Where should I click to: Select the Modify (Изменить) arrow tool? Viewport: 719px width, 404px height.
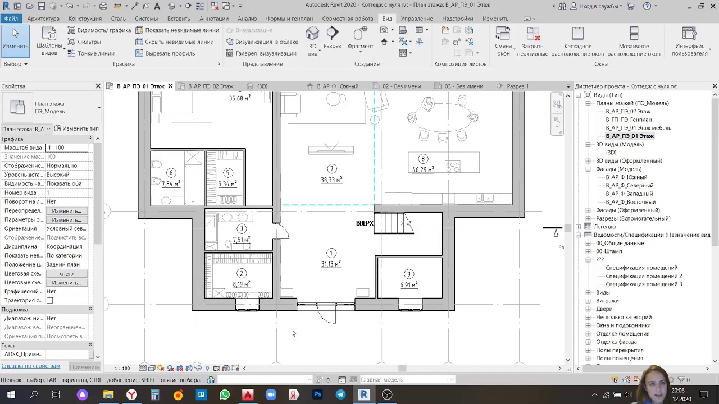[15, 41]
